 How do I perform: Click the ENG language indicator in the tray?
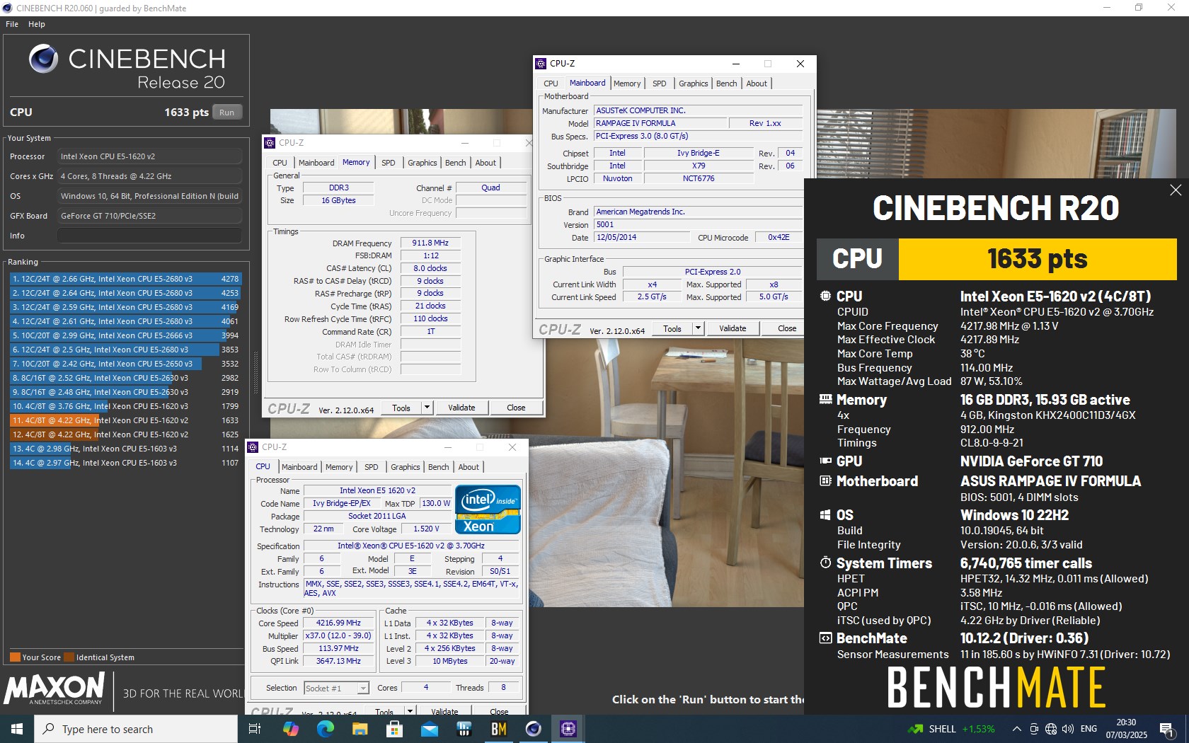pyautogui.click(x=1089, y=729)
